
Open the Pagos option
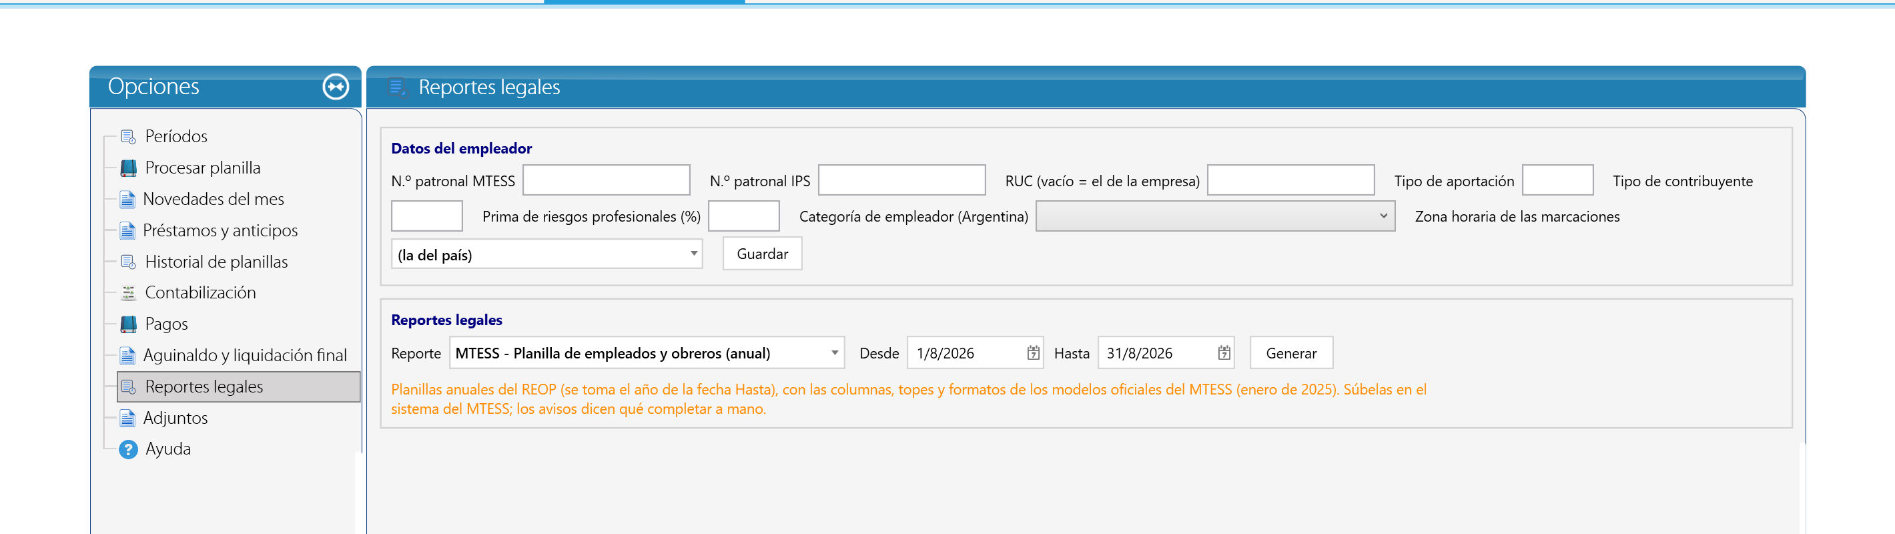[166, 324]
